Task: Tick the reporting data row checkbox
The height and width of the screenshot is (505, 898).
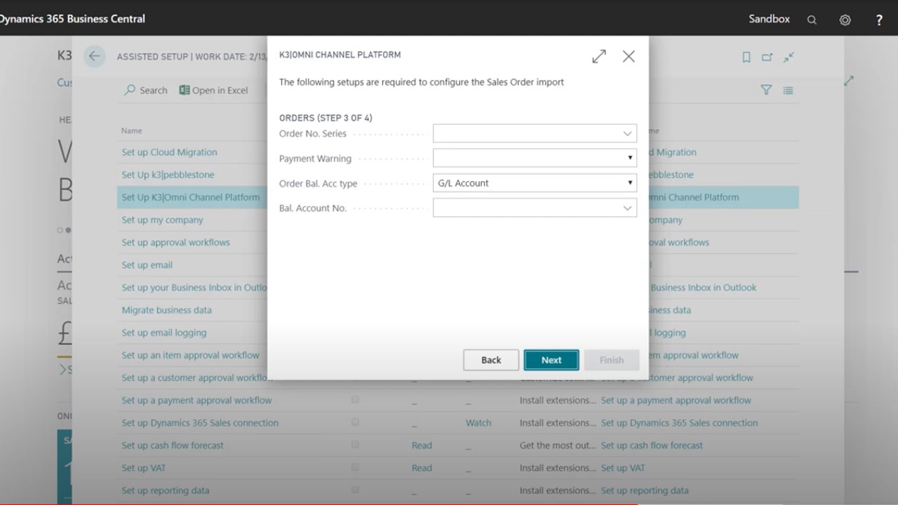Action: 355,489
